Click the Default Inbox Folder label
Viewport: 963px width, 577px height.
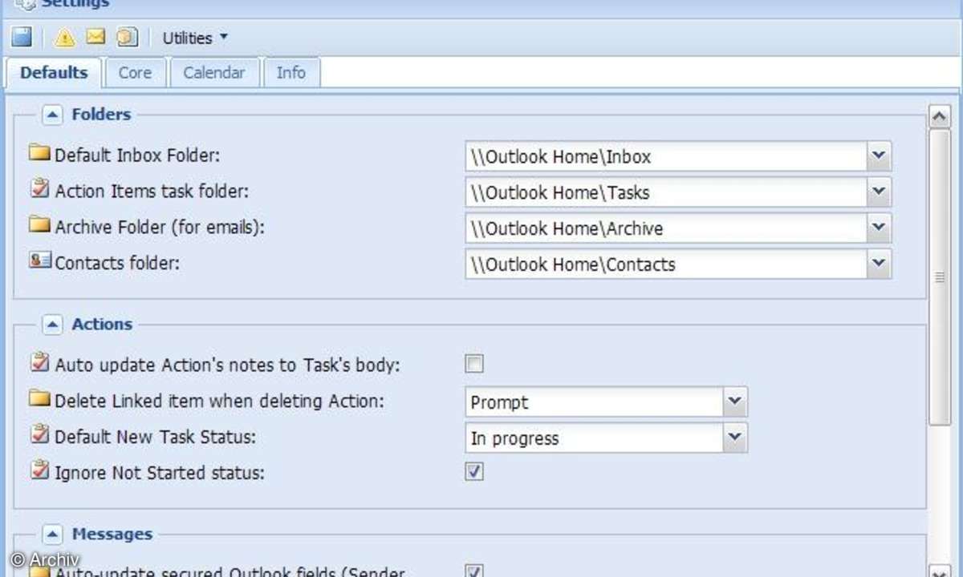[137, 155]
